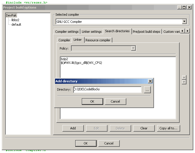Select the Resource compiler sub-tab

click(x=98, y=40)
